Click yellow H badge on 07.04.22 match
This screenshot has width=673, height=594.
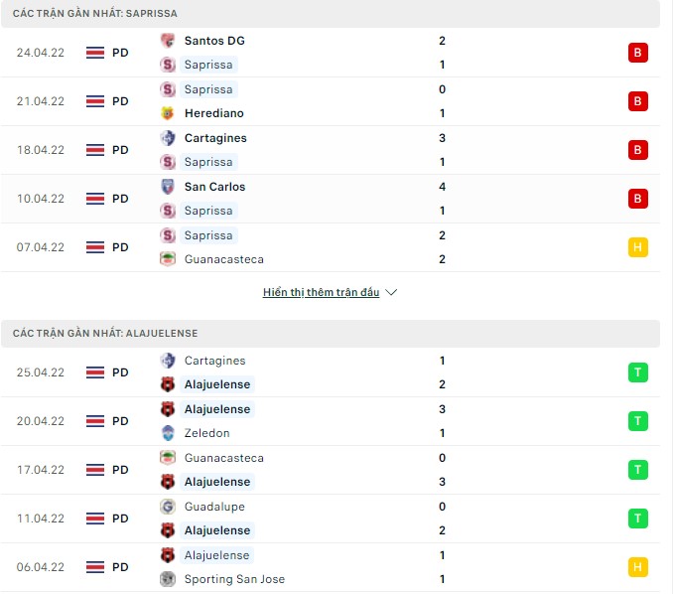coord(637,247)
